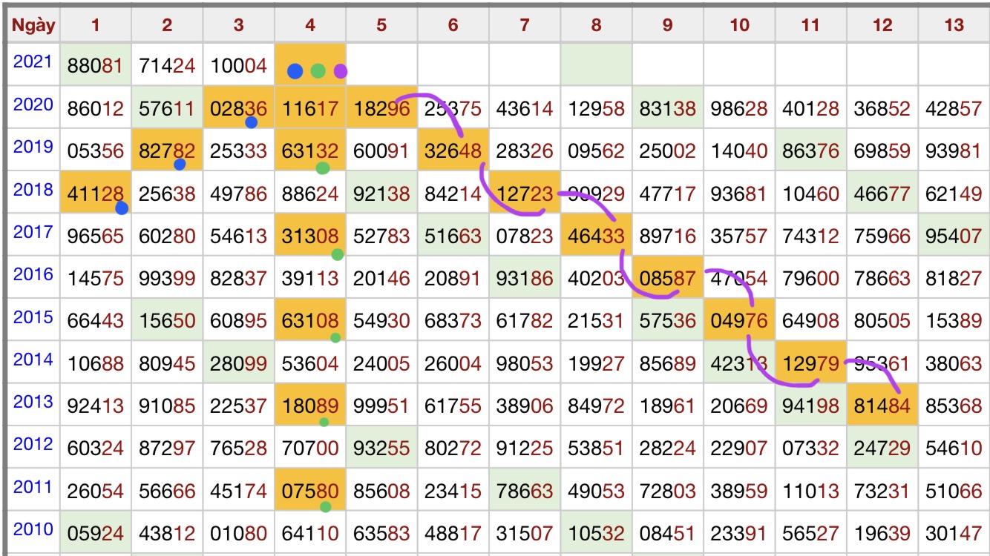990x556 pixels.
Task: Select the cell with value 88081
Action: coord(96,64)
